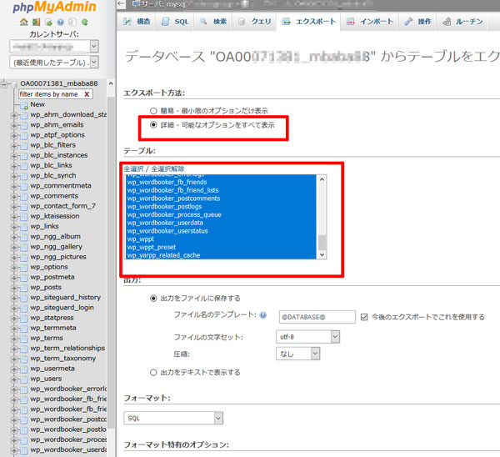Open the wp_options table link
This screenshot has height=457, width=500.
(x=49, y=267)
